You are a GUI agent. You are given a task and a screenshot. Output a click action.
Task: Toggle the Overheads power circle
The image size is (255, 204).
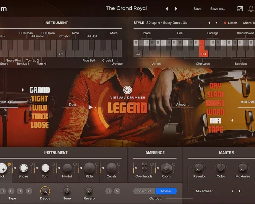coord(152,164)
